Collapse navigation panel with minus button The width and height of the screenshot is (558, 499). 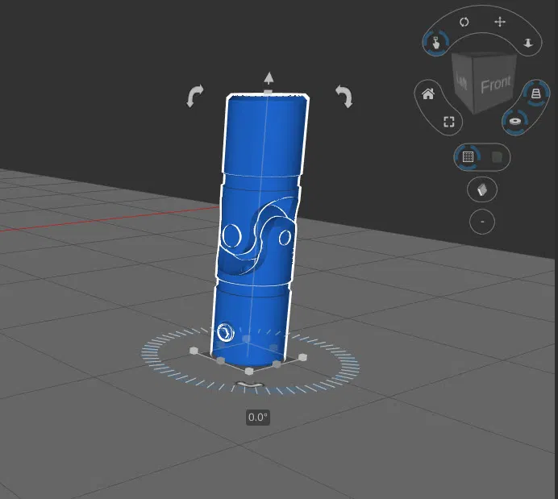tap(482, 222)
